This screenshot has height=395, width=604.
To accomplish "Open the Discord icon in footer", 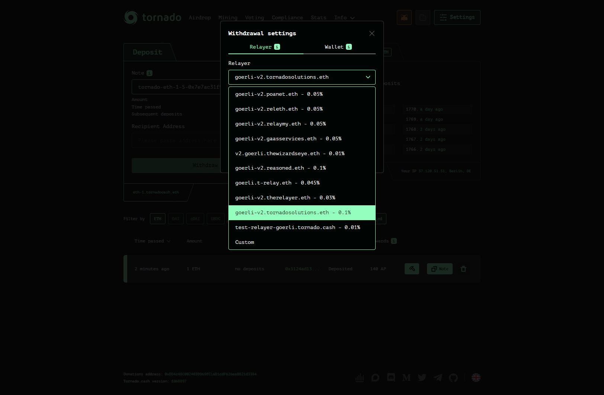I will (391, 378).
